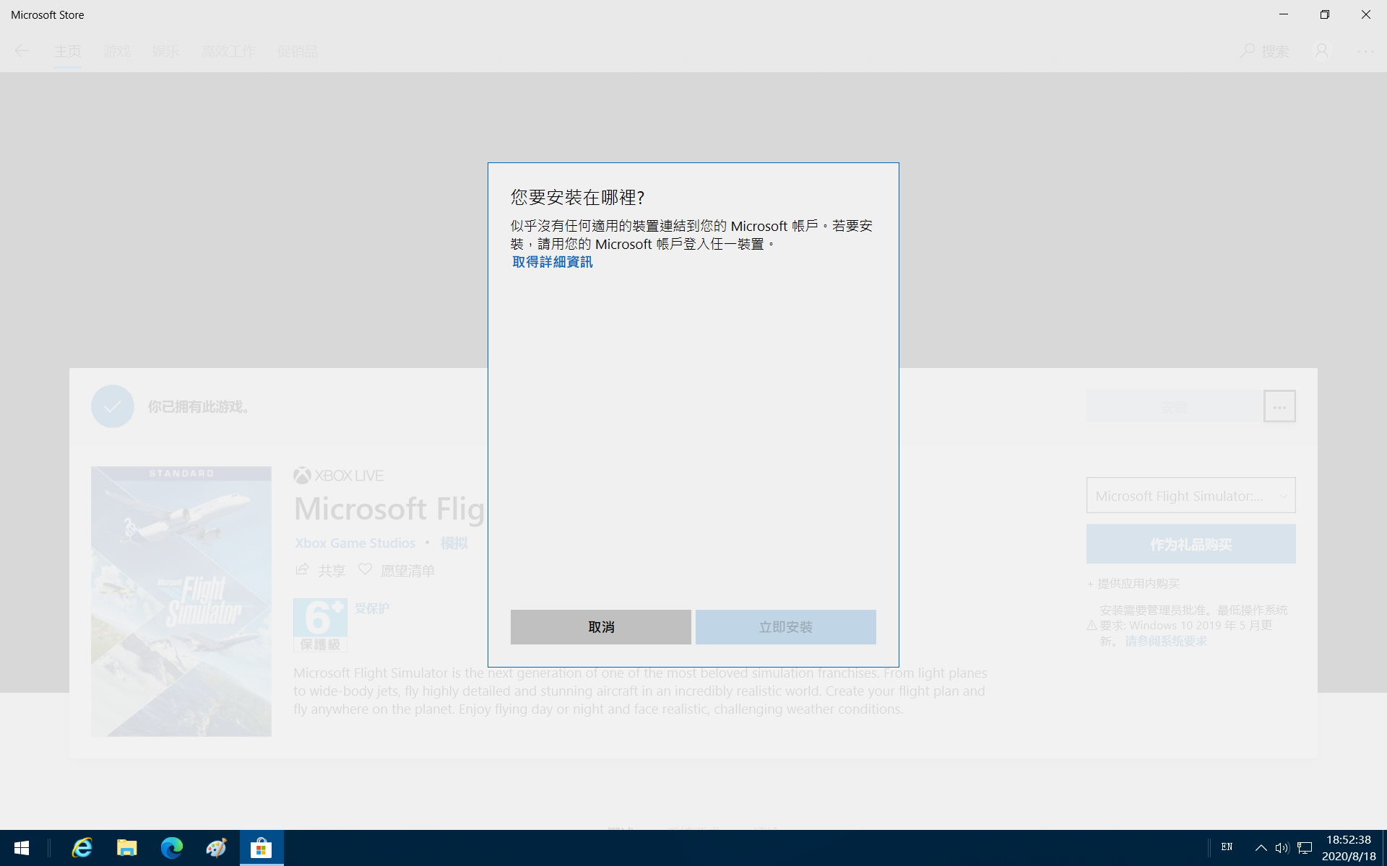Open the Paint palette taskbar icon
Screen dimensions: 1387x866
pos(216,848)
